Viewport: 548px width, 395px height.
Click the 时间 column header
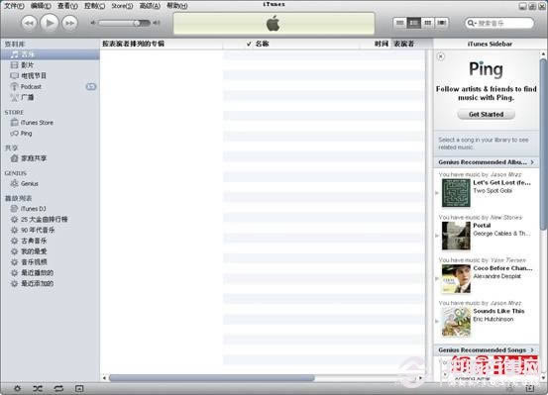[x=381, y=44]
